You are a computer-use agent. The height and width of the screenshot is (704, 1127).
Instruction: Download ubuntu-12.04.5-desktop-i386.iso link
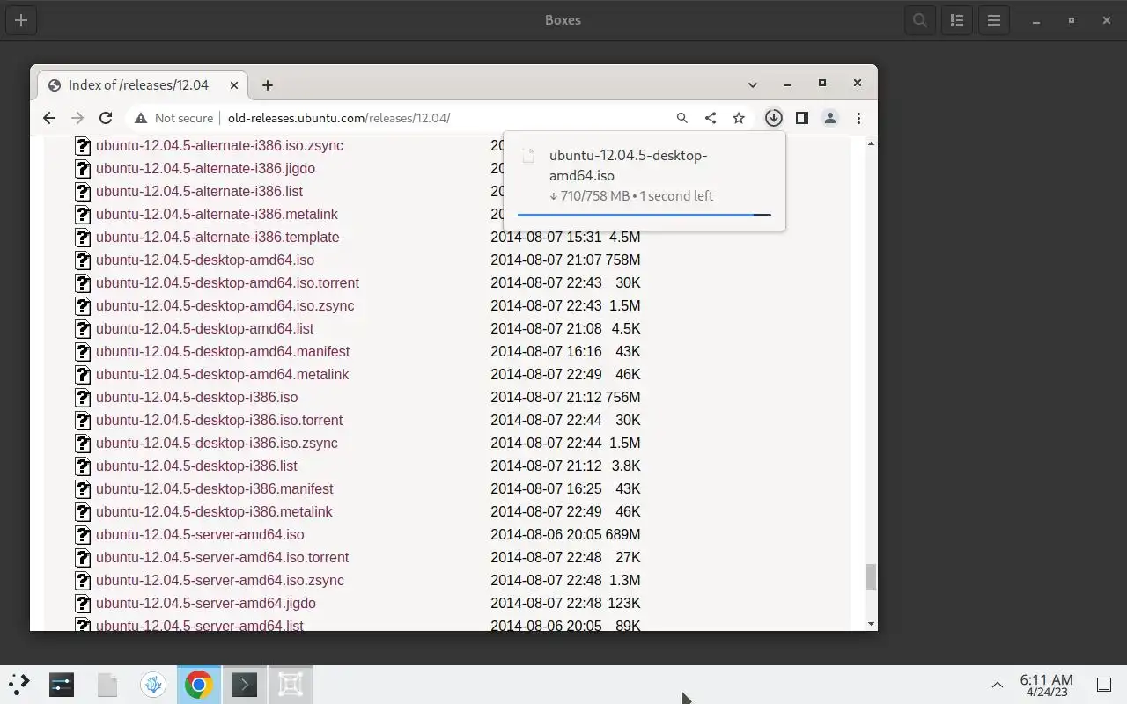pos(196,398)
